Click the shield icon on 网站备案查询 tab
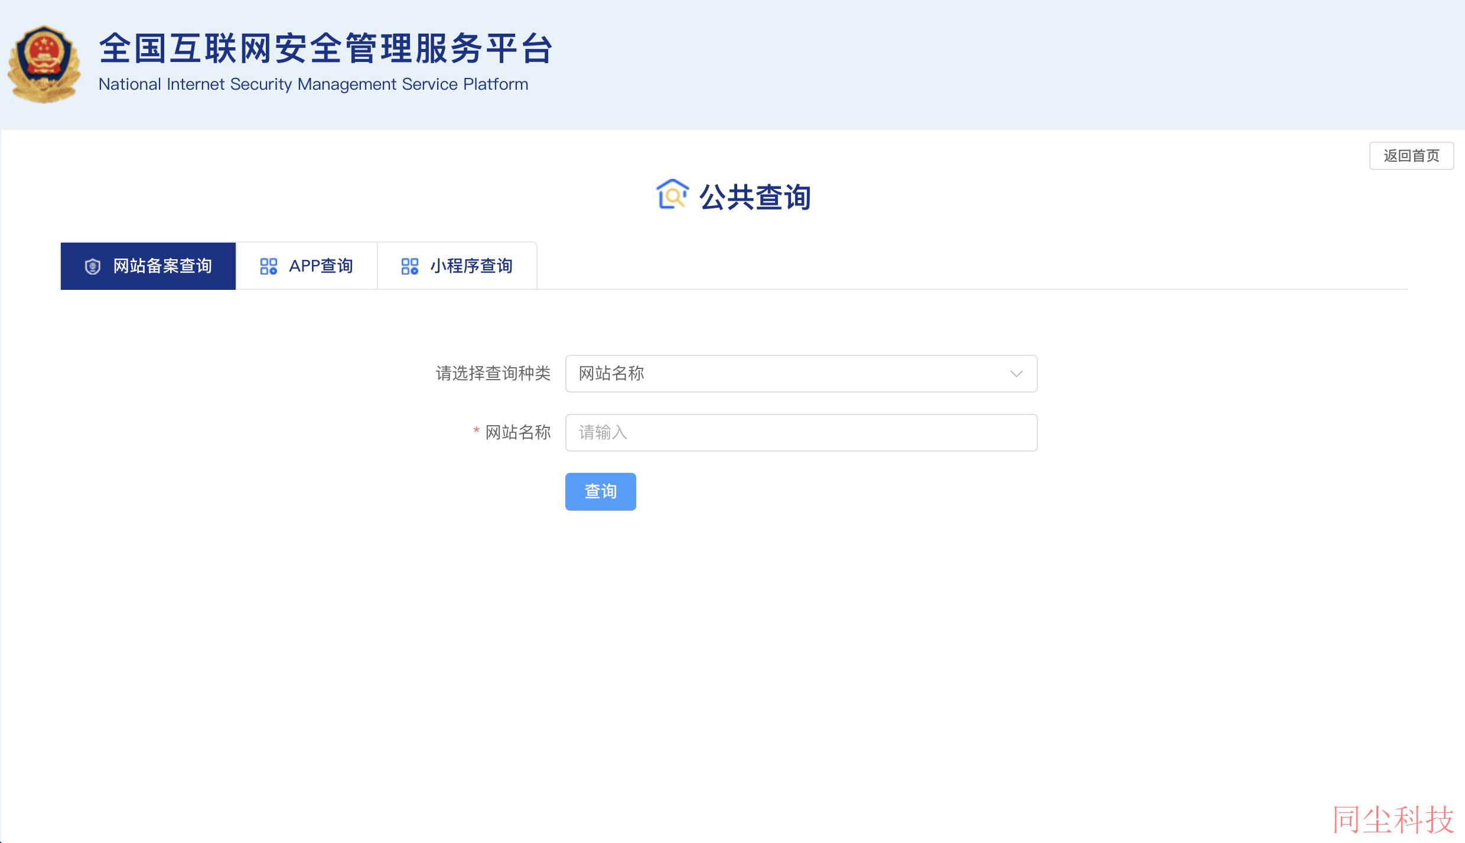Viewport: 1465px width, 843px height. pyautogui.click(x=93, y=267)
